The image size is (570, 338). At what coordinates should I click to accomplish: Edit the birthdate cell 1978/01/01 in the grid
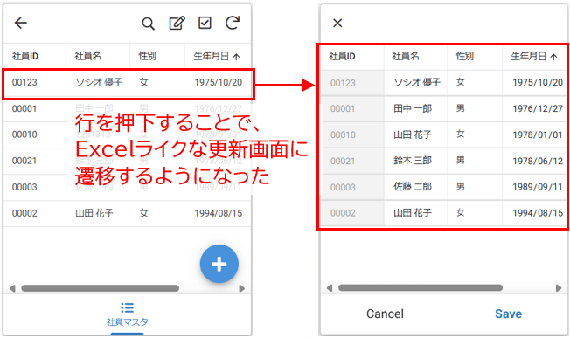click(534, 135)
